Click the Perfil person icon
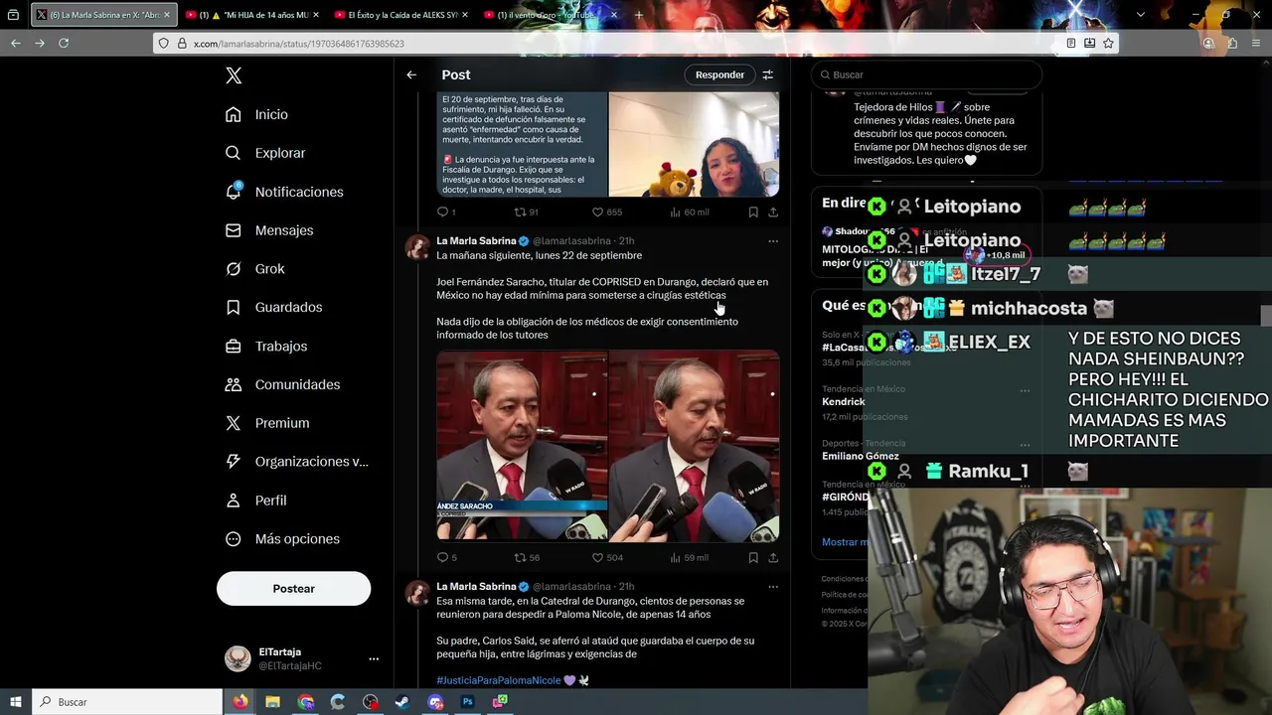Screen dimensions: 1272x715 (234, 500)
